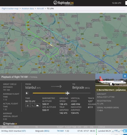The image size is (127, 135).
Task: Click the Belgrade city label on map
Action: 63,45
